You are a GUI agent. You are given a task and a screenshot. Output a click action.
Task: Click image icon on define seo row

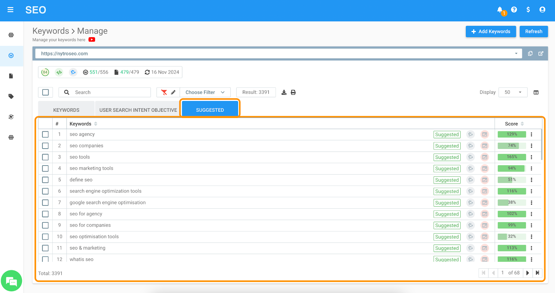pyautogui.click(x=485, y=180)
